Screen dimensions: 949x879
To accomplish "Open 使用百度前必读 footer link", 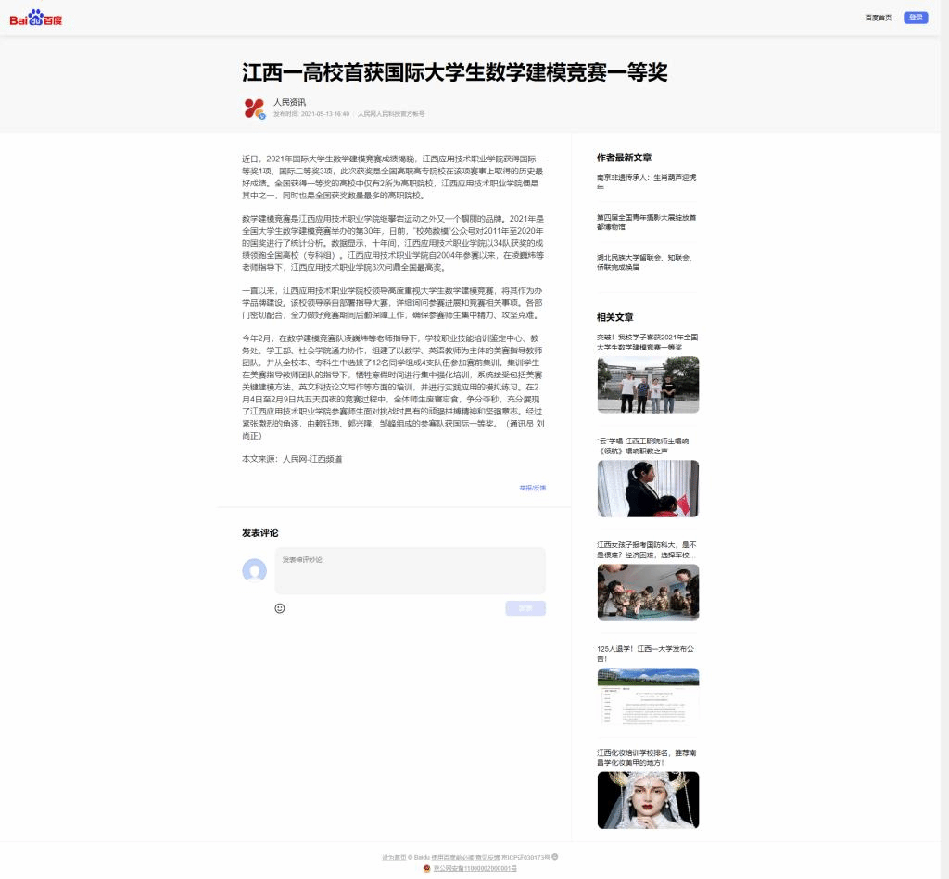I will (x=452, y=858).
